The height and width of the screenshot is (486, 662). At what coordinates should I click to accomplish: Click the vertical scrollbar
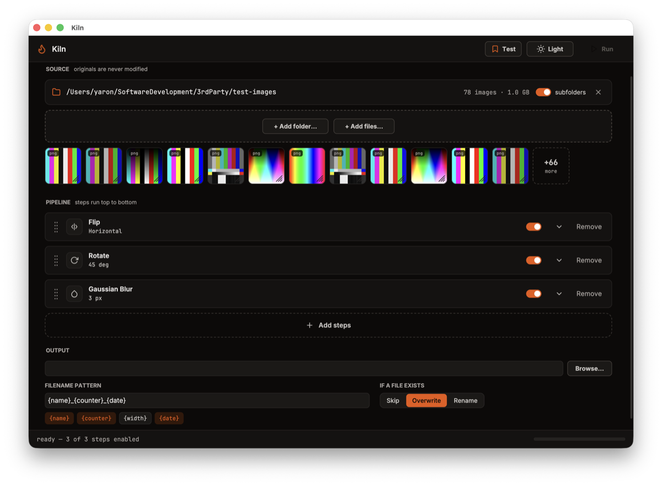tap(632, 247)
